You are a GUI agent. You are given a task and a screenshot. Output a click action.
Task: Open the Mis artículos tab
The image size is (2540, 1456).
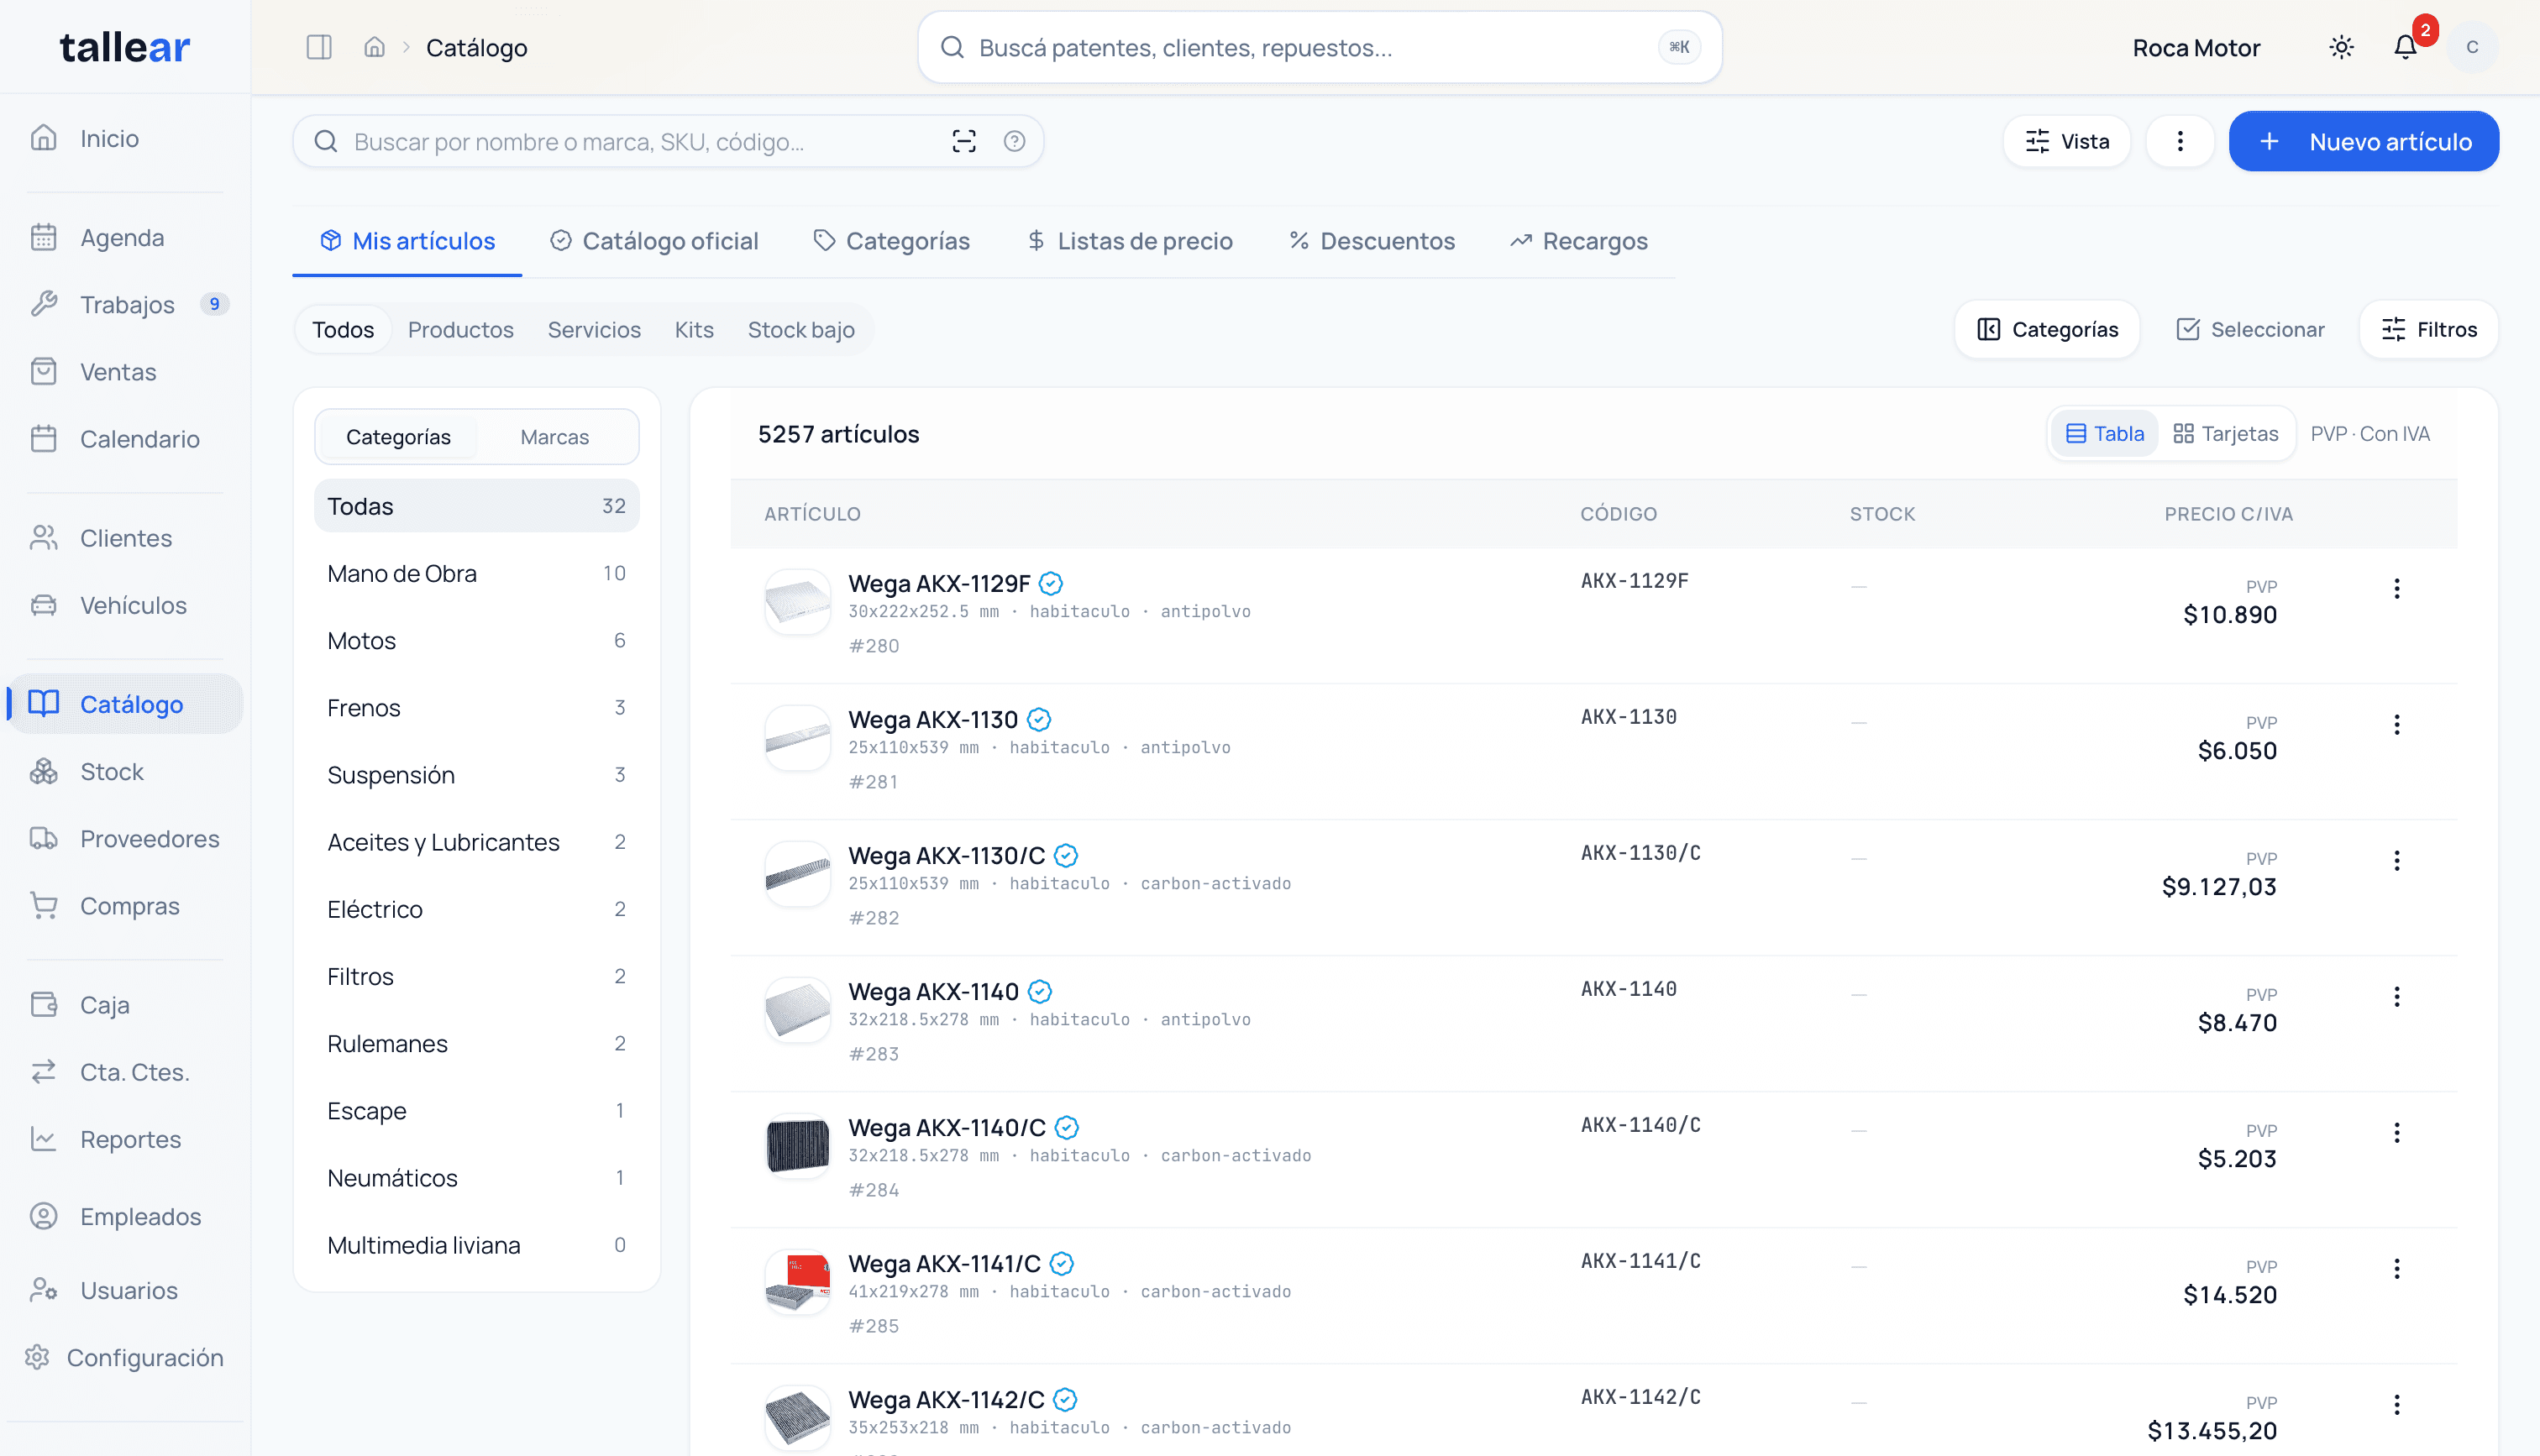[407, 241]
